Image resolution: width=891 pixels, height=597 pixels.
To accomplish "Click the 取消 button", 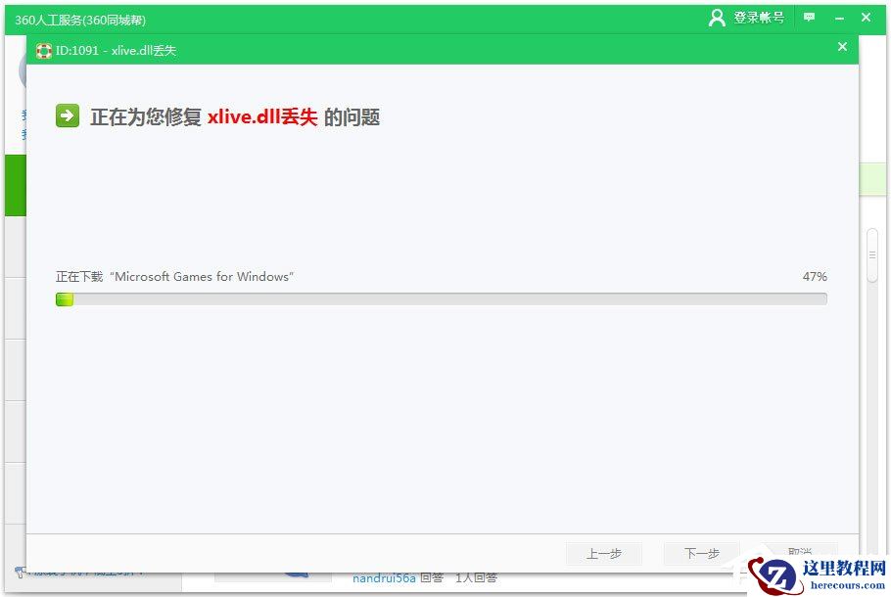I will coord(798,553).
